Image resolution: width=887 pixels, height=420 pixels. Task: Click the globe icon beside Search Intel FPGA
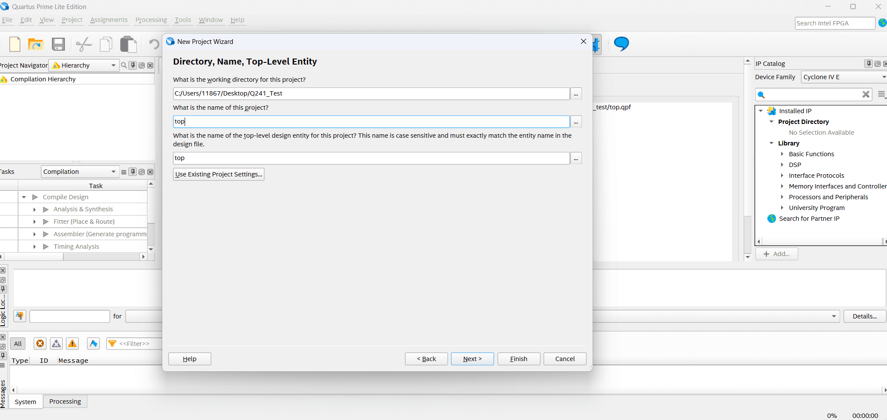[882, 23]
